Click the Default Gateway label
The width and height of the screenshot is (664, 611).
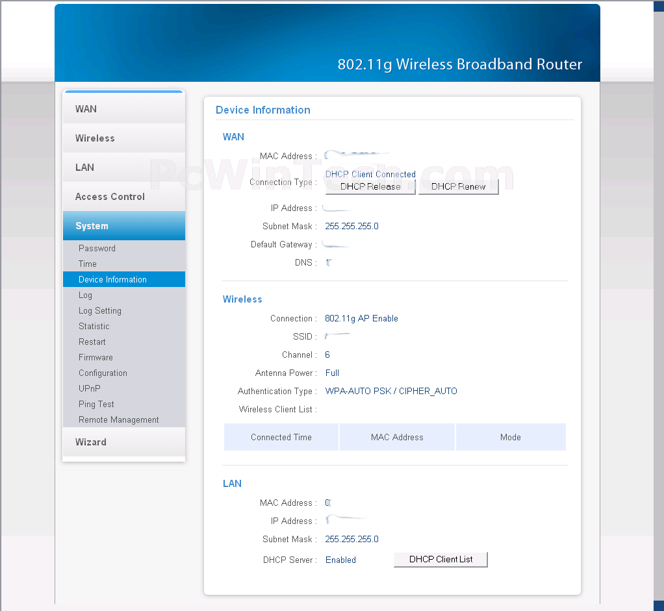284,245
